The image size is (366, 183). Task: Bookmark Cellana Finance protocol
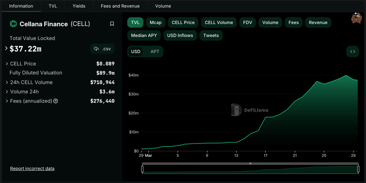(x=112, y=24)
